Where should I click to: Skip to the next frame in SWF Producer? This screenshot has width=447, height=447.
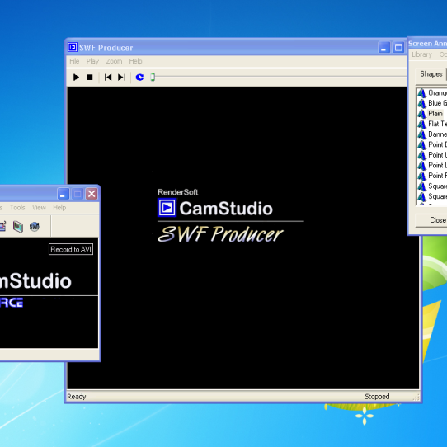[x=122, y=78]
